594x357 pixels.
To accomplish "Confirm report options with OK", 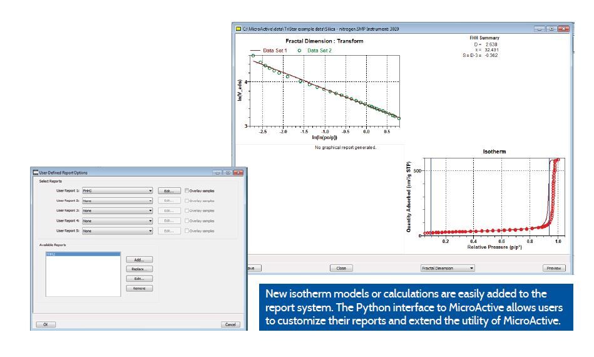I will [x=46, y=324].
